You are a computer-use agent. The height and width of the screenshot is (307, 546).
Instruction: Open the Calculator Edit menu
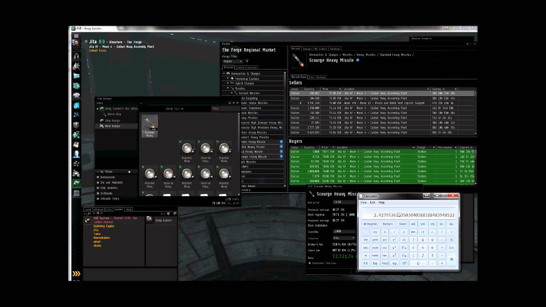(372, 203)
